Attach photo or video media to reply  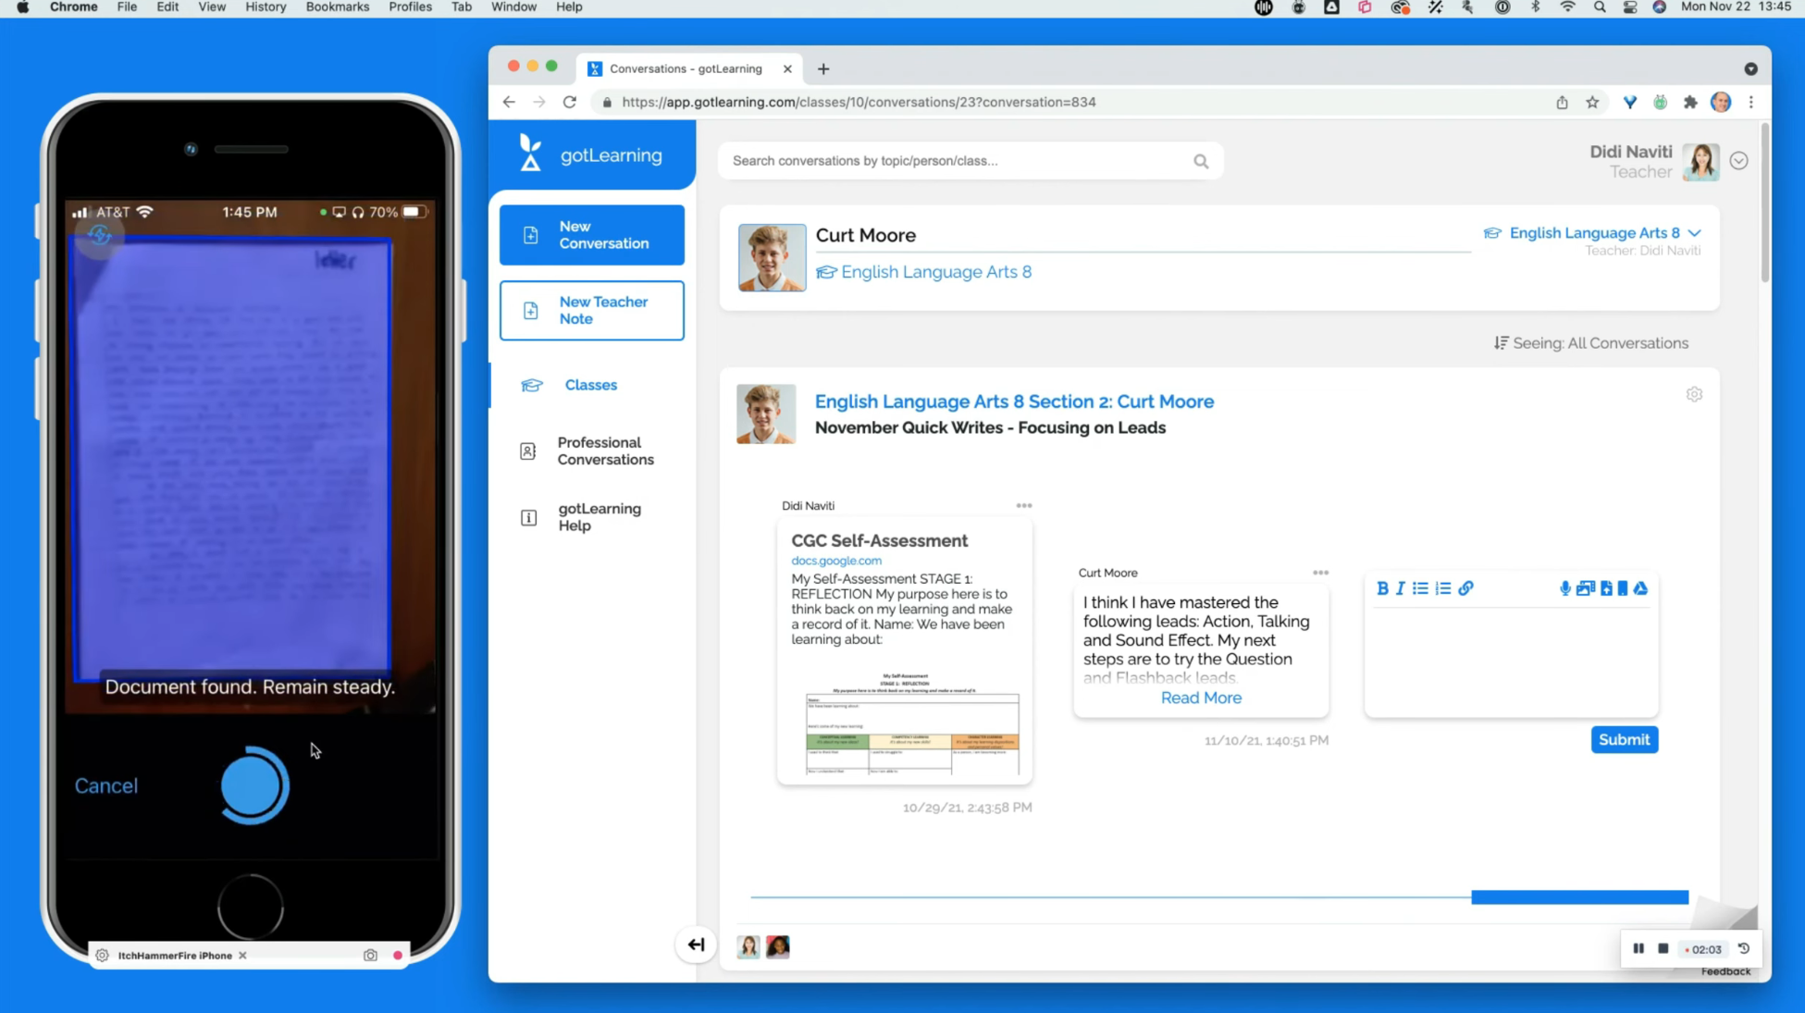click(1585, 588)
